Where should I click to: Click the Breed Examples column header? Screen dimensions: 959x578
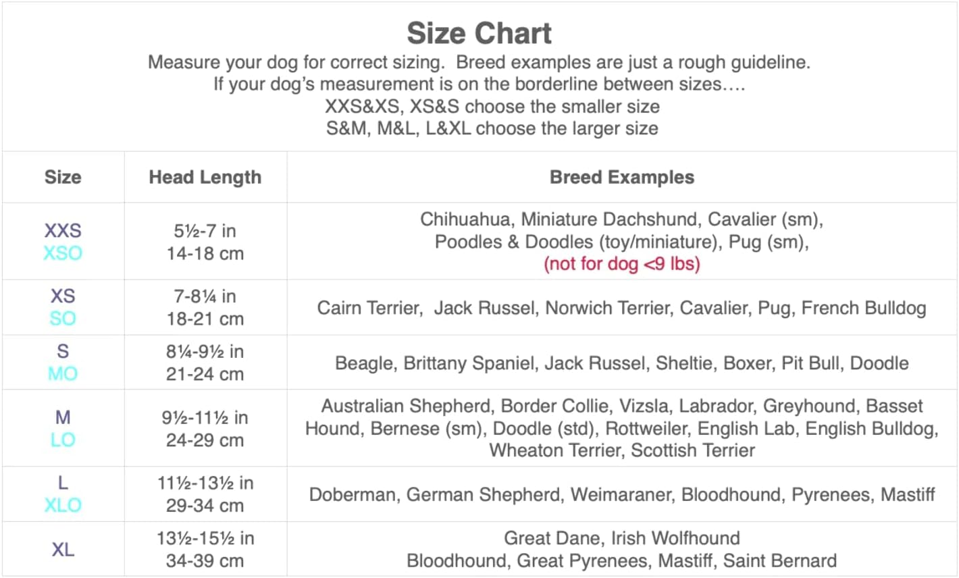[x=621, y=177]
